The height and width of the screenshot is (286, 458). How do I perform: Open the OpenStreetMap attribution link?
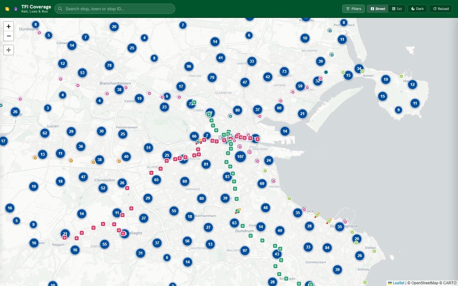tap(424, 283)
